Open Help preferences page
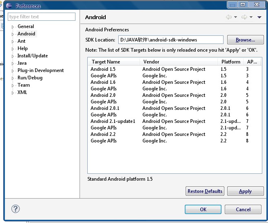This screenshot has height=223, width=268. point(22,48)
